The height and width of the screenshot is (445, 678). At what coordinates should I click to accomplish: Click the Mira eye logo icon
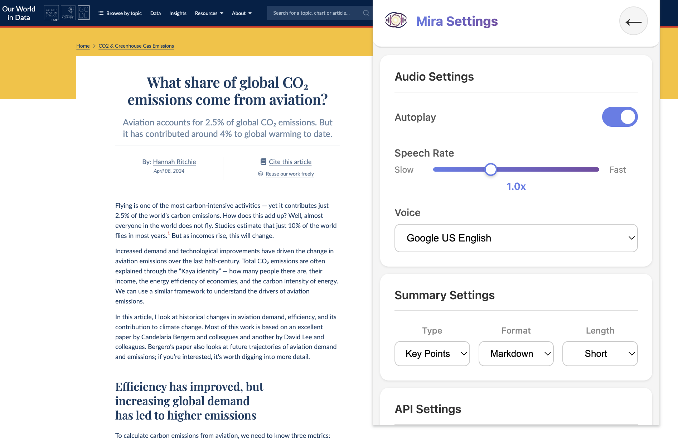pos(396,20)
